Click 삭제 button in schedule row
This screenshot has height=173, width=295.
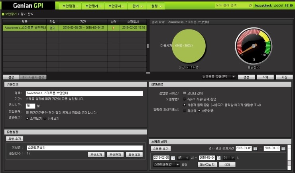click(x=227, y=165)
